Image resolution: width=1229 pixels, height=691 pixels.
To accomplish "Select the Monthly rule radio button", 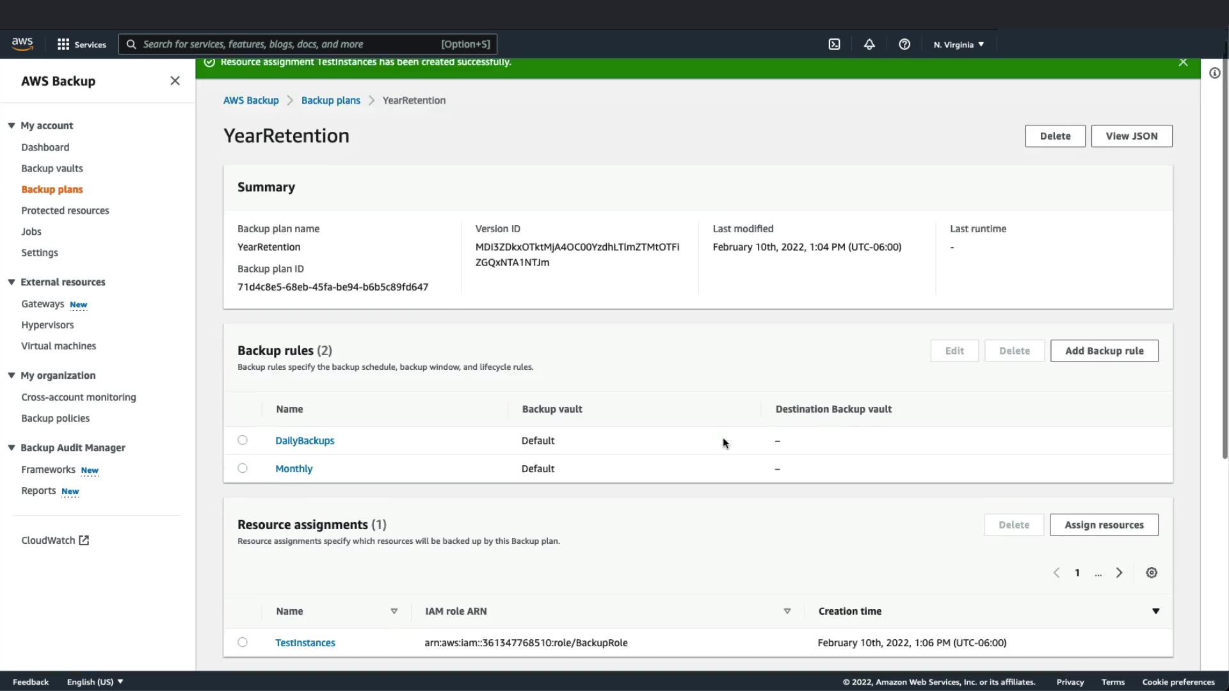I will tap(243, 468).
